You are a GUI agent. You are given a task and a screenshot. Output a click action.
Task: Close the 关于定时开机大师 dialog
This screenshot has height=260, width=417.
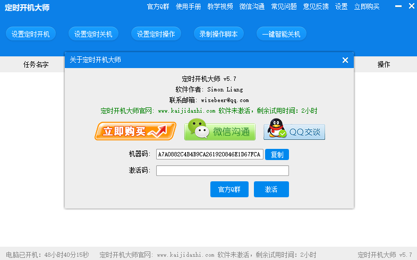coord(345,60)
